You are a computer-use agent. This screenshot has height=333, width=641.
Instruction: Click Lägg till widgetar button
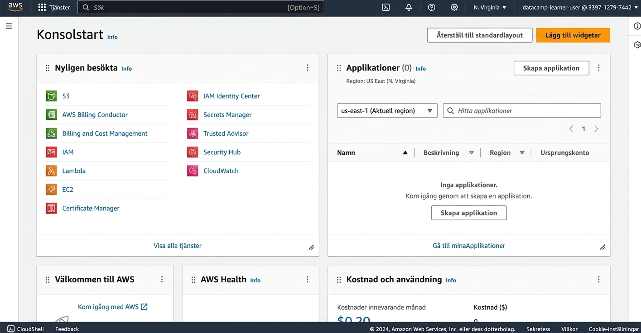tap(573, 35)
